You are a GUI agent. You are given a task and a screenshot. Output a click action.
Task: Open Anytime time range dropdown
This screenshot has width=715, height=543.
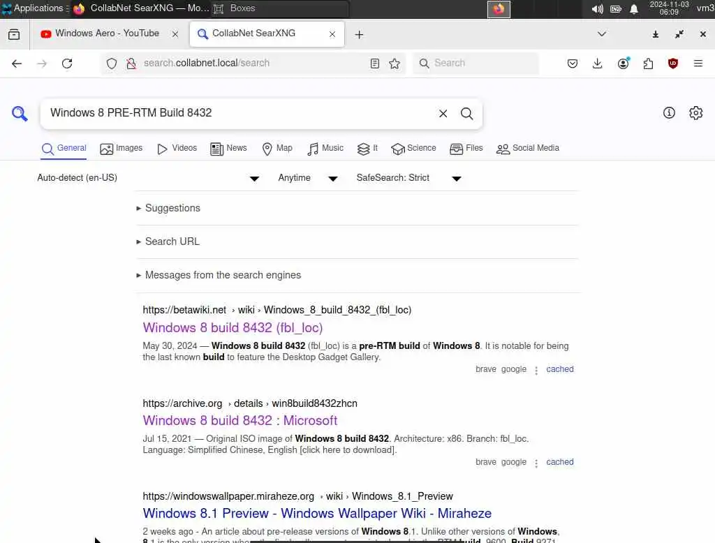(307, 178)
